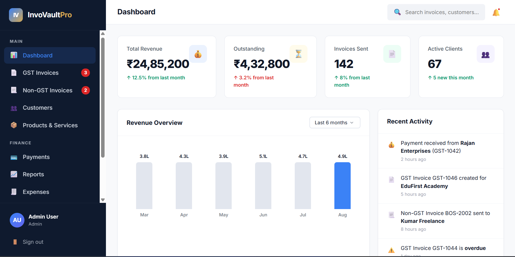Go to GST Invoices

pos(50,73)
